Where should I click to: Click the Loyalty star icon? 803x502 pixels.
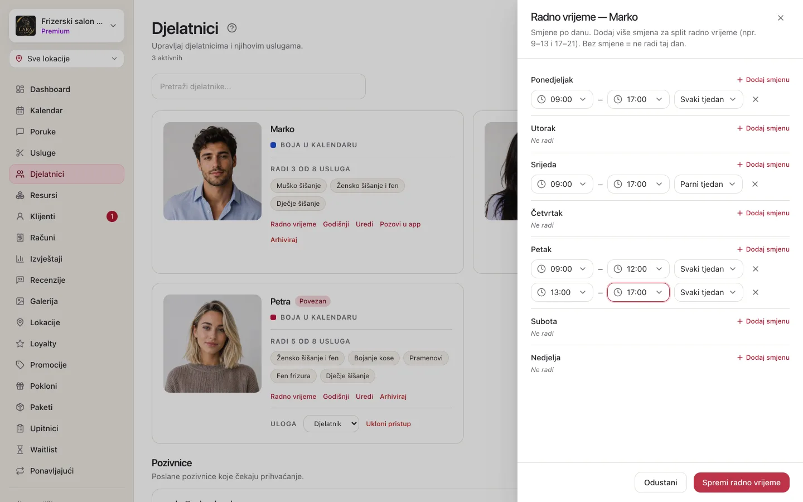tap(20, 344)
